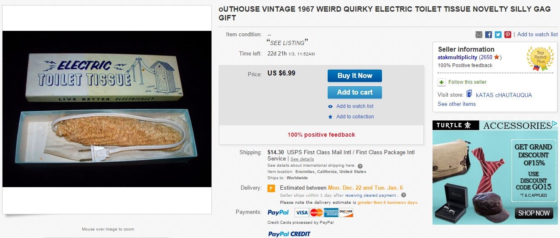
Task: Click the Top Rated Plus badge
Action: pyautogui.click(x=540, y=58)
